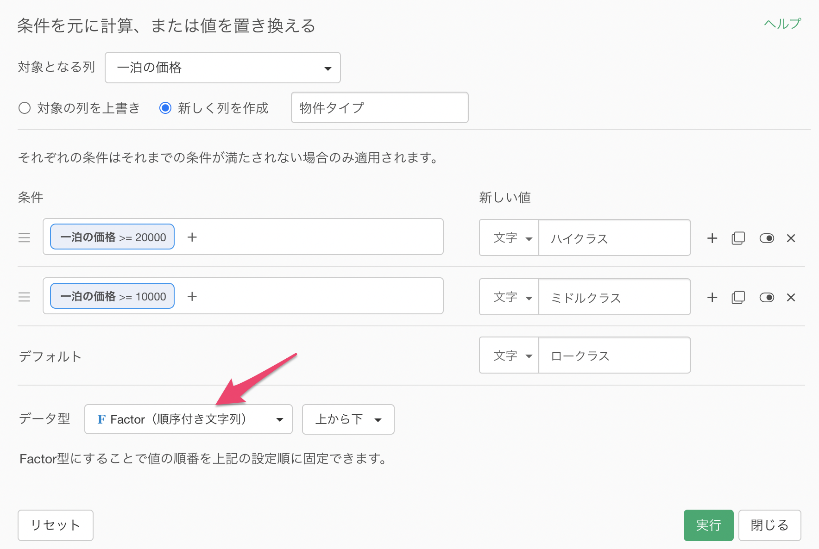Add a condition row after ハイクラス row
The width and height of the screenshot is (819, 549).
pos(712,238)
